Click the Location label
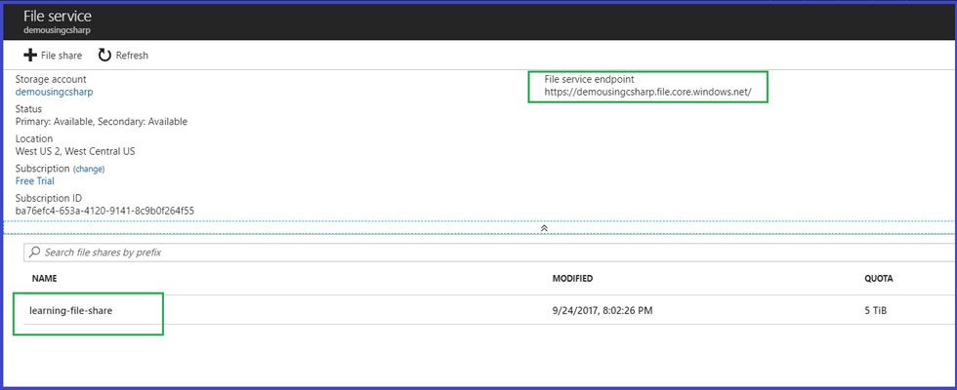 click(x=34, y=138)
